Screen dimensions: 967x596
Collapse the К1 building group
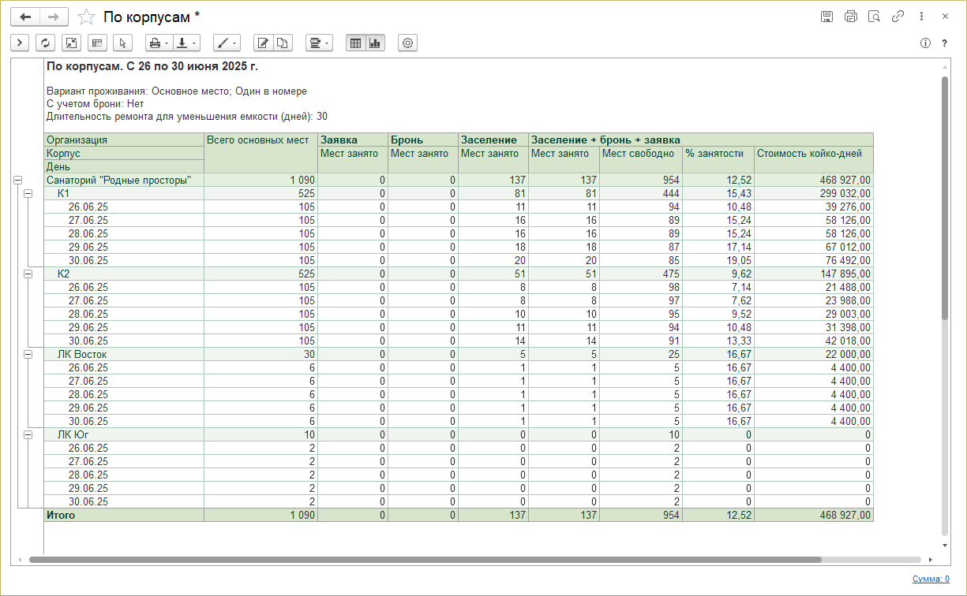click(28, 193)
